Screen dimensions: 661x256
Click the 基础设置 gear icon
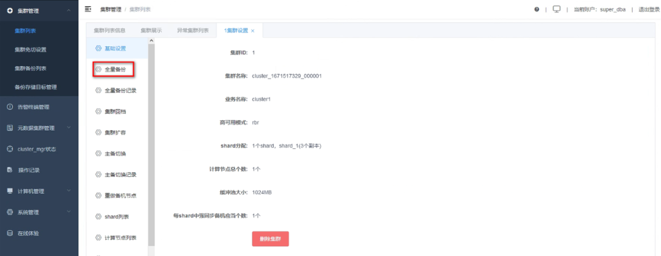tap(98, 48)
